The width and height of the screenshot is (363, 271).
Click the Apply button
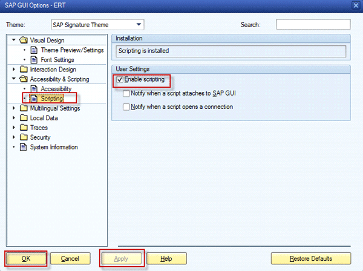point(122,258)
